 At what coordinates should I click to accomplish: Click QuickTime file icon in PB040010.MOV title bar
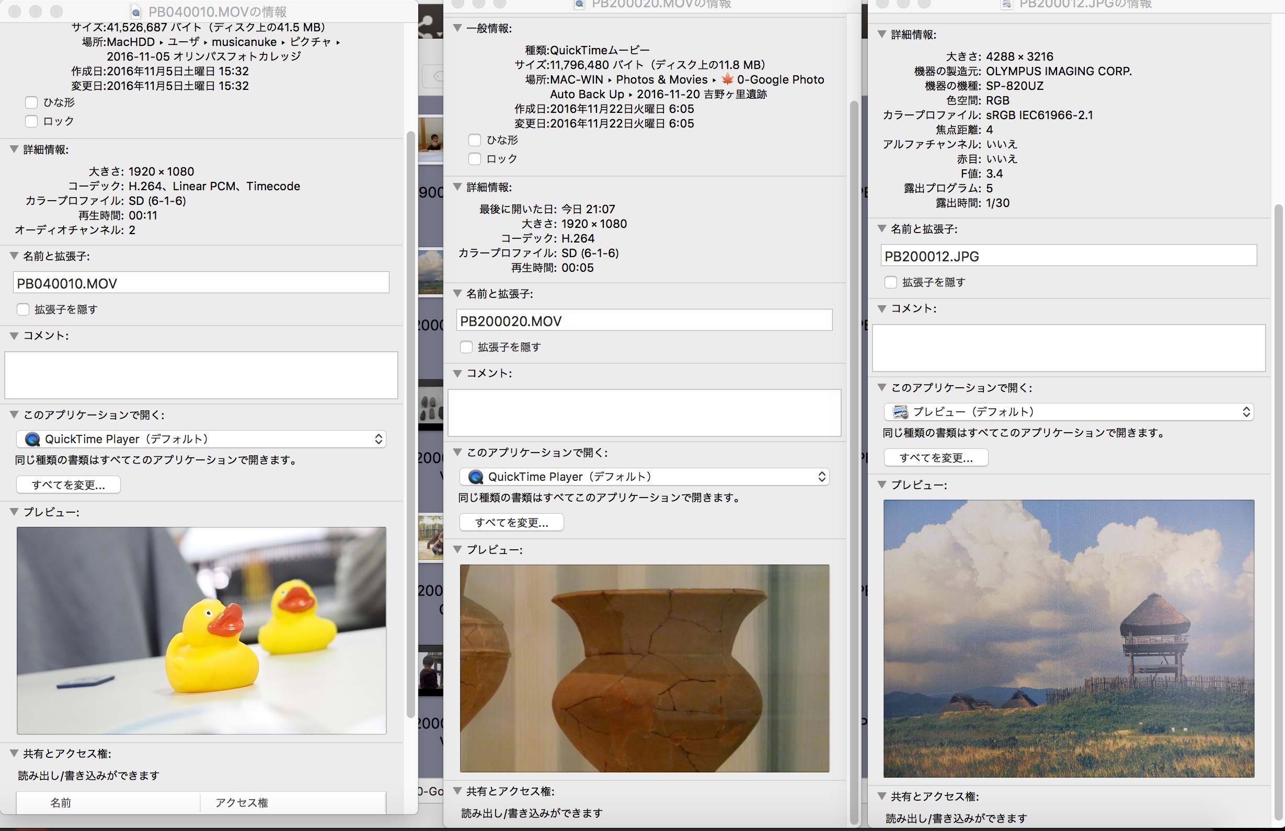pos(136,12)
